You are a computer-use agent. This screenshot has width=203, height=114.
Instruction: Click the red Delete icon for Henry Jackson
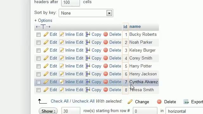pos(106,74)
